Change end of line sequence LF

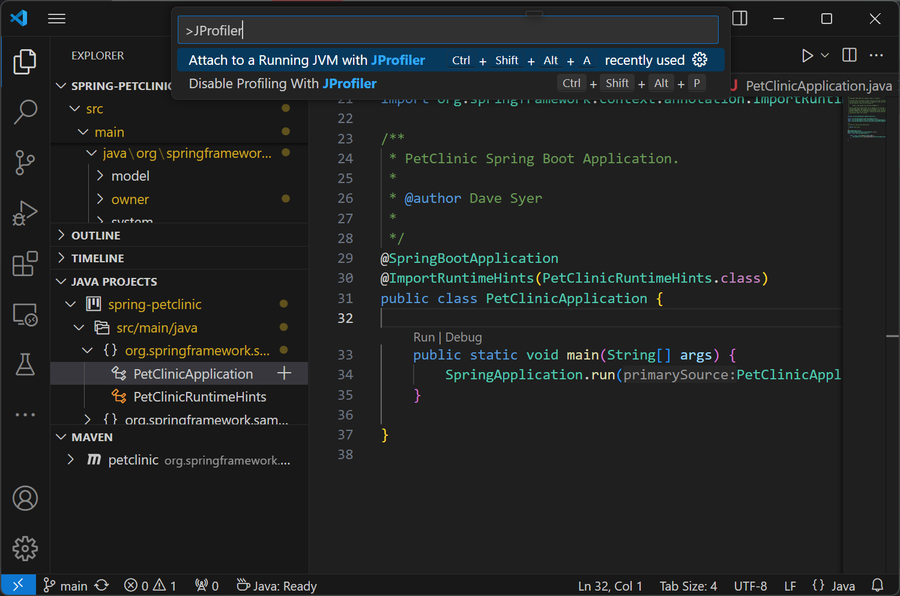coord(790,586)
